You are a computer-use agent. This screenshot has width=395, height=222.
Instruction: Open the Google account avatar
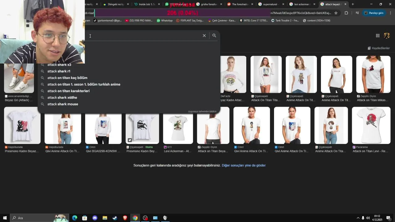pos(387,35)
